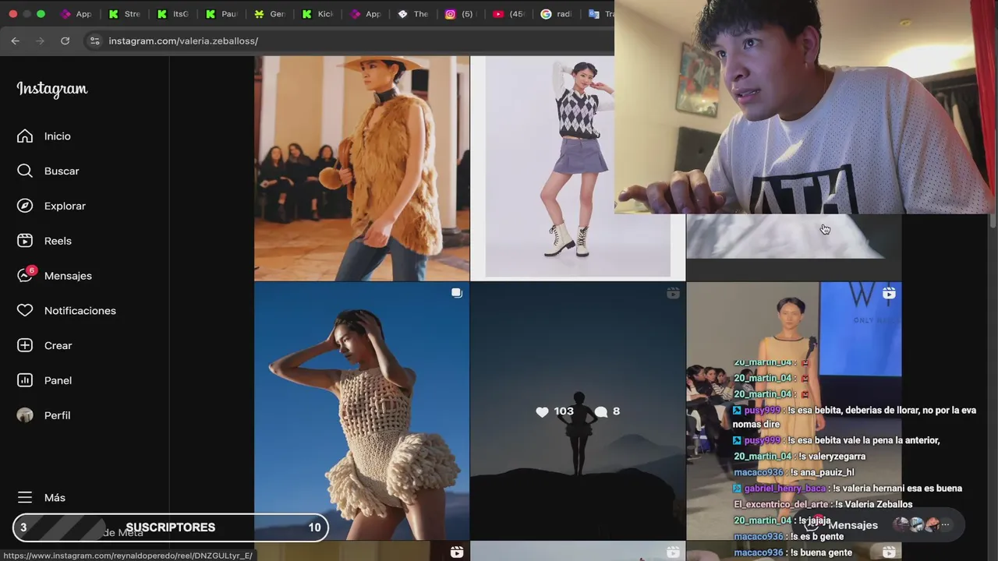This screenshot has height=561, width=998.
Task: Click chat message '!s valeryzegarra'
Action: 799,457
